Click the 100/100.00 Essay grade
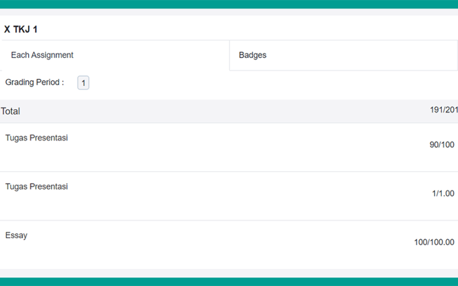This screenshot has height=286, width=458. click(x=434, y=242)
